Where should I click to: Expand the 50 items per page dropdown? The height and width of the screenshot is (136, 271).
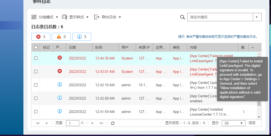(x=233, y=123)
